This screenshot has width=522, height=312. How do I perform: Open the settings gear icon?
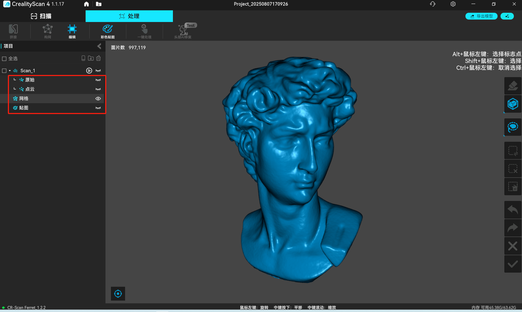click(453, 4)
